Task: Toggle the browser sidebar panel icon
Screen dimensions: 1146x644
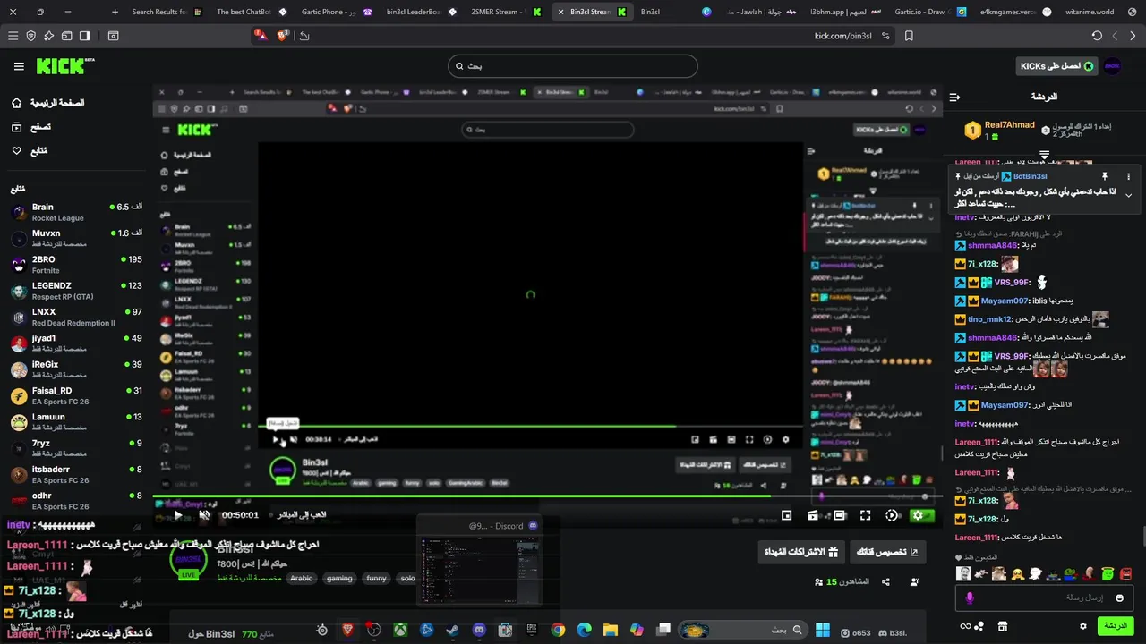Action: [84, 36]
